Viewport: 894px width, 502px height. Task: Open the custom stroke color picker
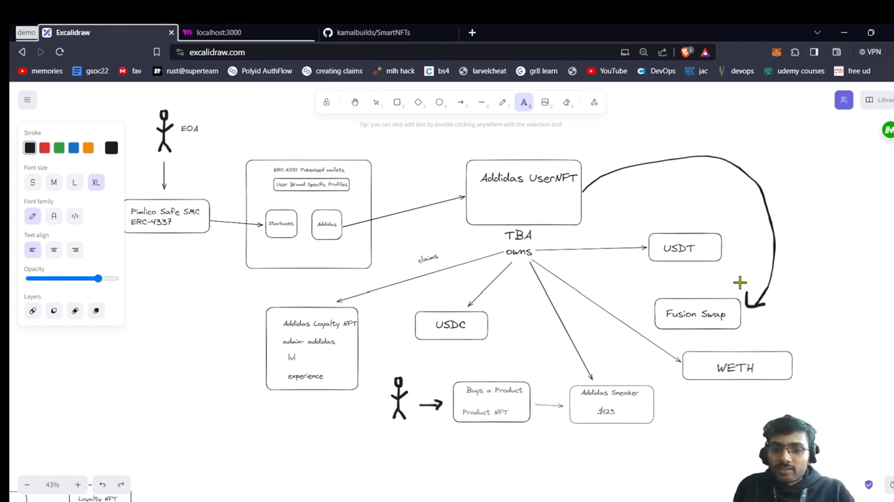coord(111,148)
